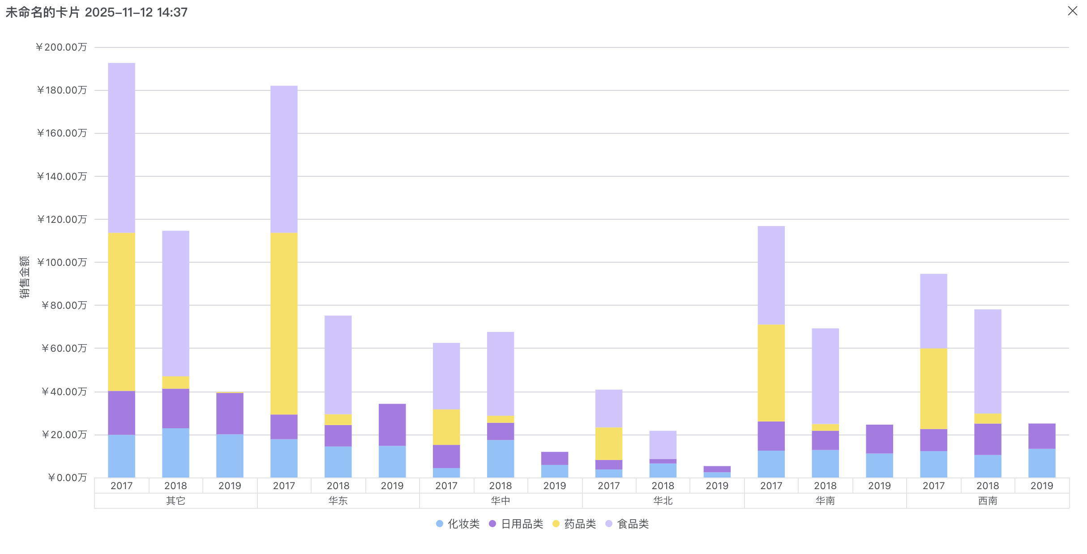Click 食品类 segment of 华中 2018 bar
The image size is (1087, 554).
click(501, 374)
